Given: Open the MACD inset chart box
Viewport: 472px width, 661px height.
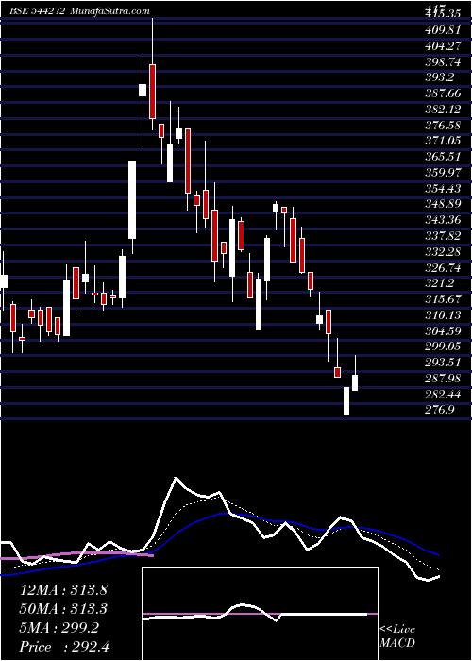Looking at the screenshot, I should (260, 614).
